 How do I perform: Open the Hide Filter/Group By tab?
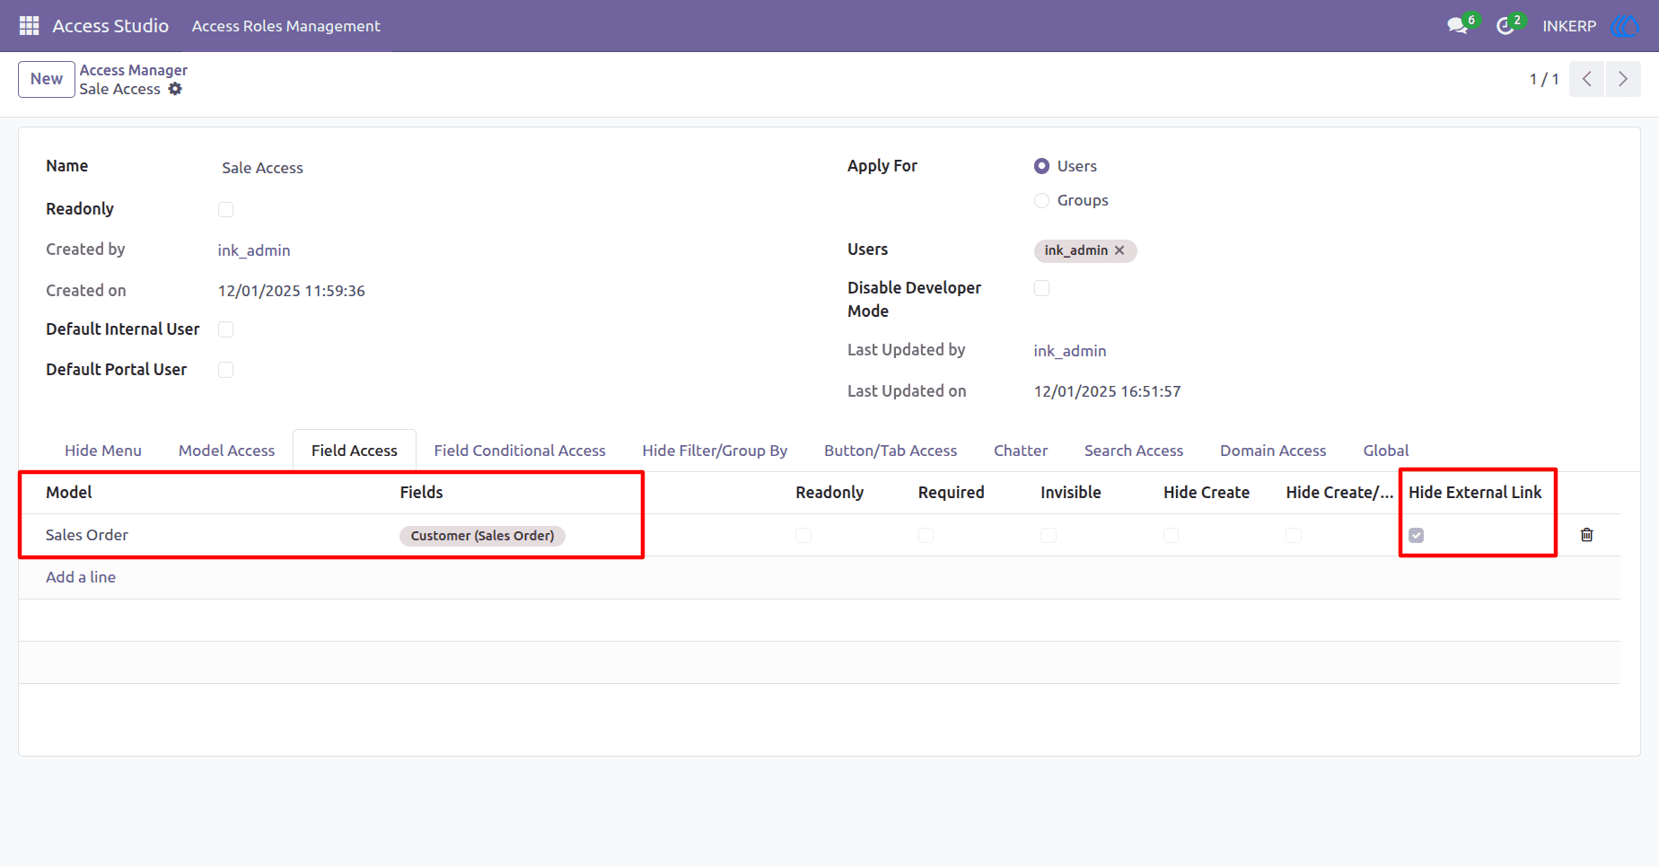pos(715,451)
